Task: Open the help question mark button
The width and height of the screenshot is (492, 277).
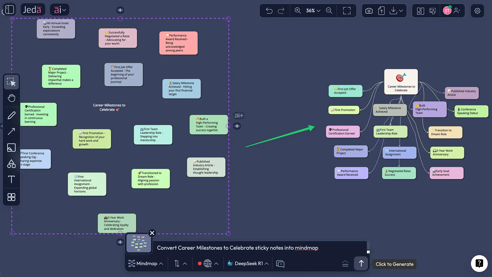Action: click(x=479, y=263)
